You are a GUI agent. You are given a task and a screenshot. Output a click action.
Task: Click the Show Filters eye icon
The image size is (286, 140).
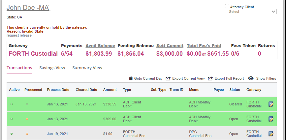(x=251, y=78)
